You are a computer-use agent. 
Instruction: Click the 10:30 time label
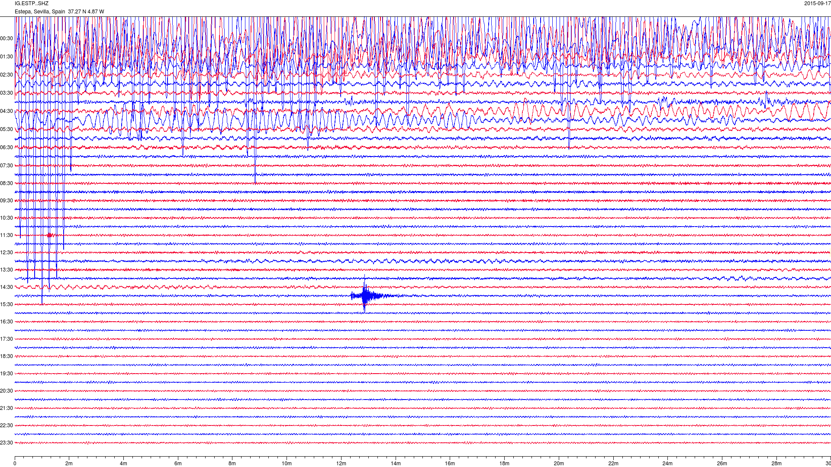(6, 218)
